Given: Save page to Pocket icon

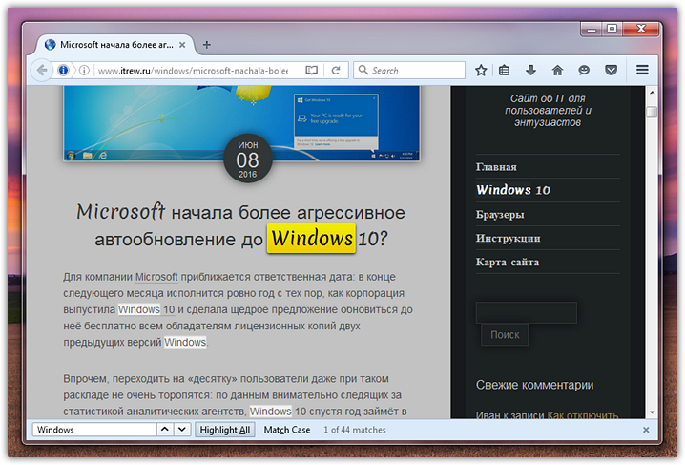Looking at the screenshot, I should 611,70.
